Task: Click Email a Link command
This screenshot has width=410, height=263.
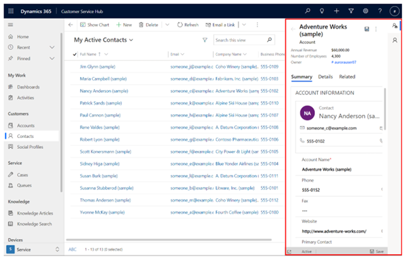Action: click(x=220, y=25)
